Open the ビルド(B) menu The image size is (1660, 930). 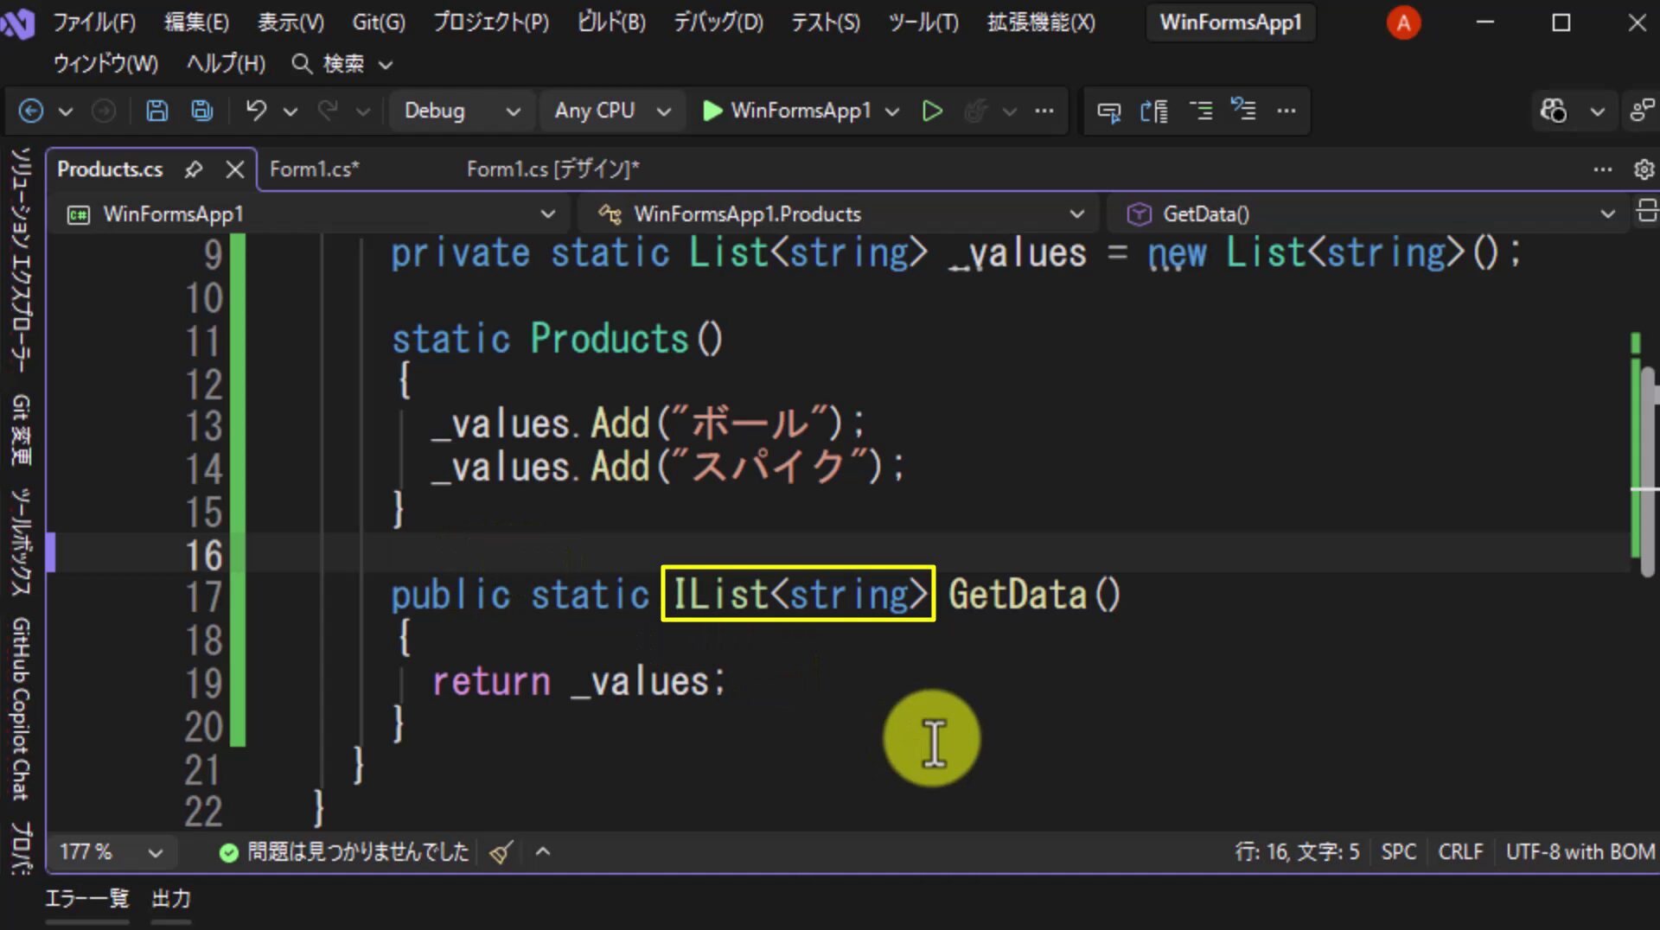612,22
